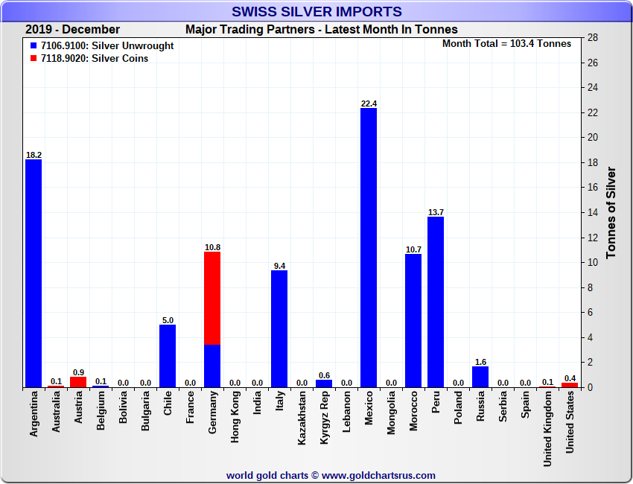This screenshot has height=484, width=633.
Task: Click the 10.7 value above Morocco
Action: click(413, 249)
